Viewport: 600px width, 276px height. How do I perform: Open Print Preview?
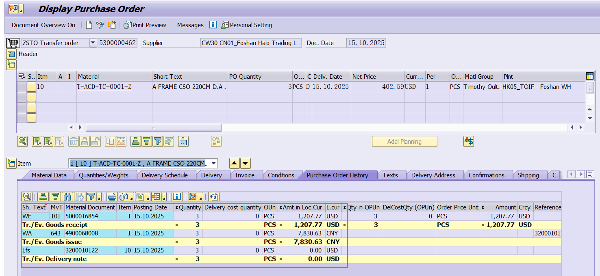145,25
